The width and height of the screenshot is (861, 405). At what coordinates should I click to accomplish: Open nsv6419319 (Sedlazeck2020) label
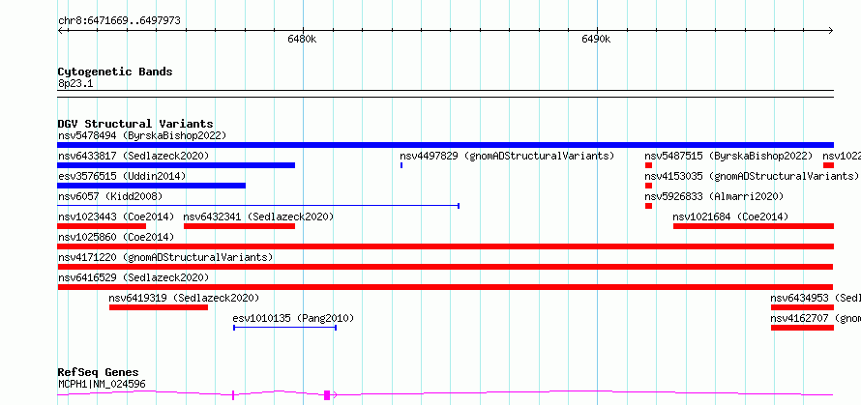coord(184,298)
